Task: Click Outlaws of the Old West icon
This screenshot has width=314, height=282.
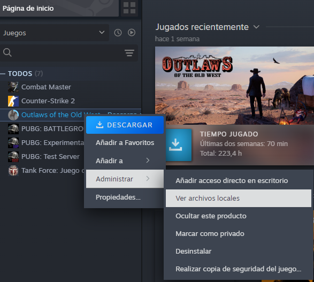Action: 13,115
